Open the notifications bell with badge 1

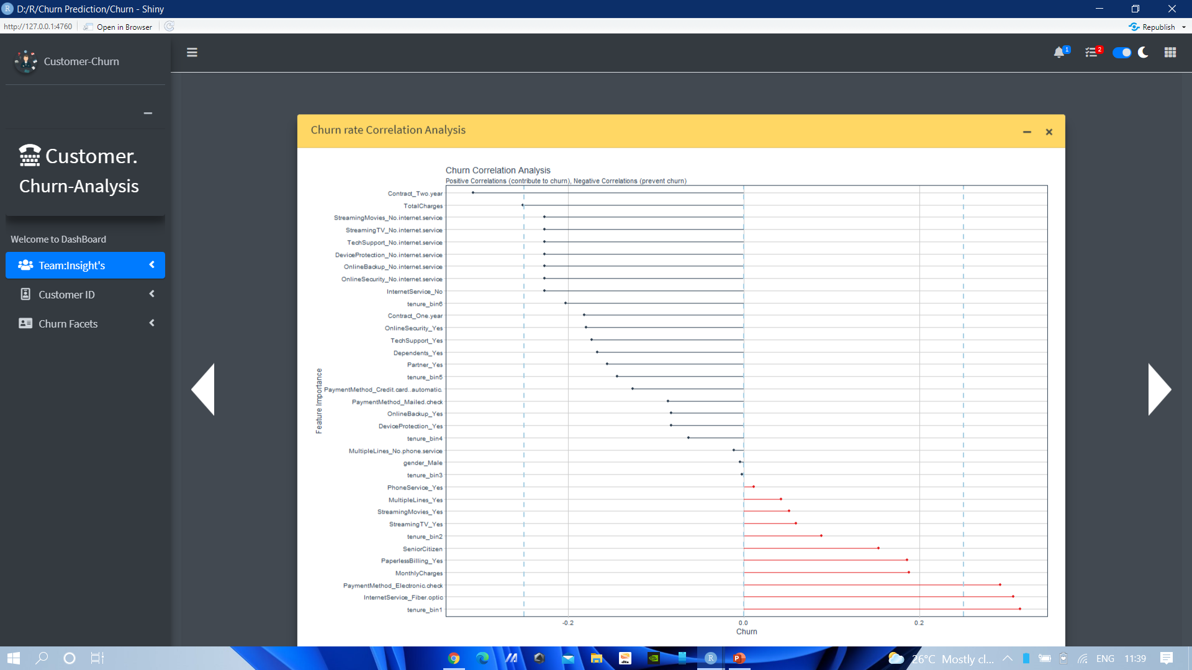pos(1059,52)
